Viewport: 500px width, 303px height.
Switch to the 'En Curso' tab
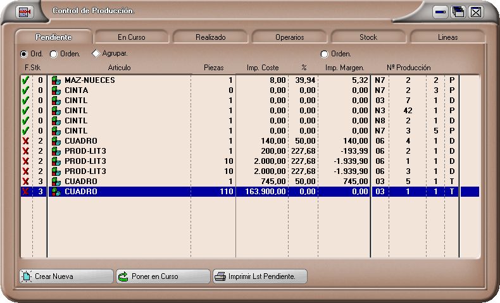click(x=132, y=37)
